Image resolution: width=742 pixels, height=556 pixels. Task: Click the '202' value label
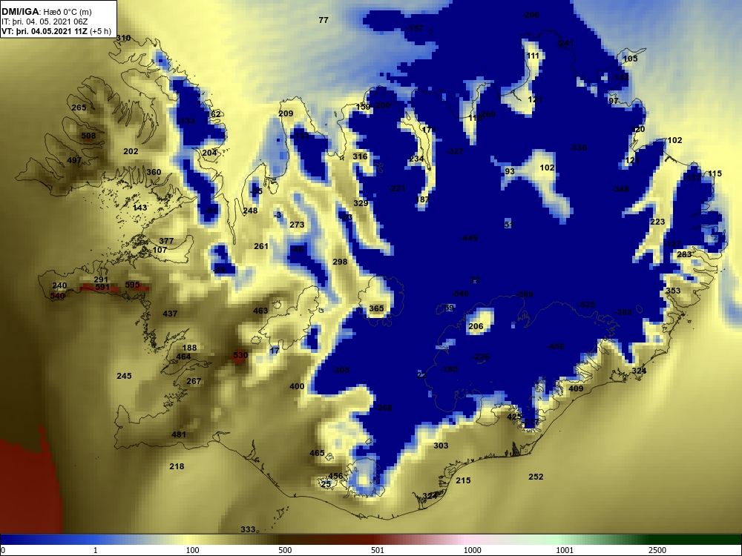click(131, 151)
